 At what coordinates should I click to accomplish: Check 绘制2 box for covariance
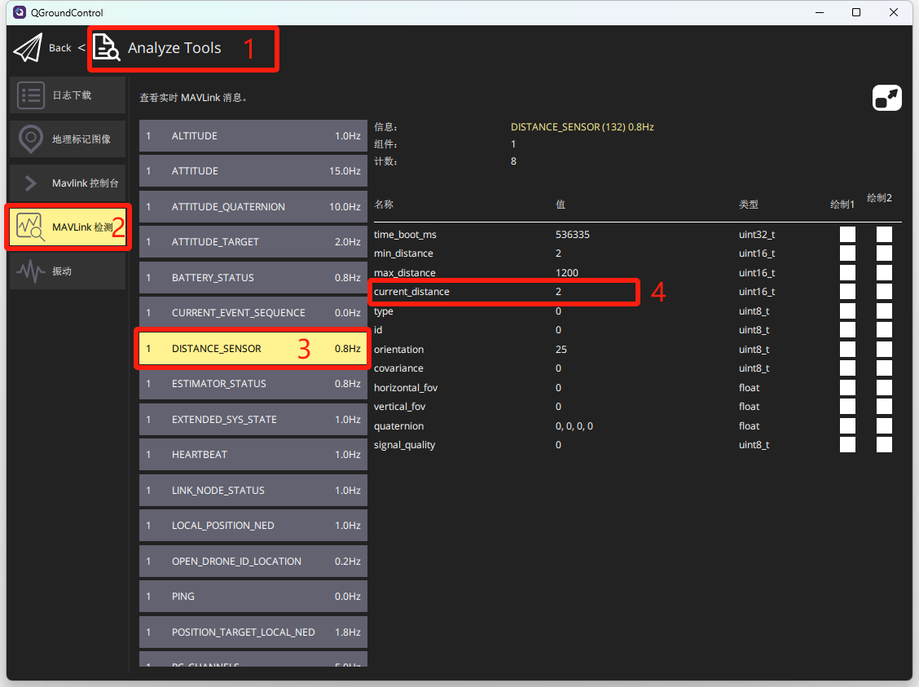tap(885, 368)
